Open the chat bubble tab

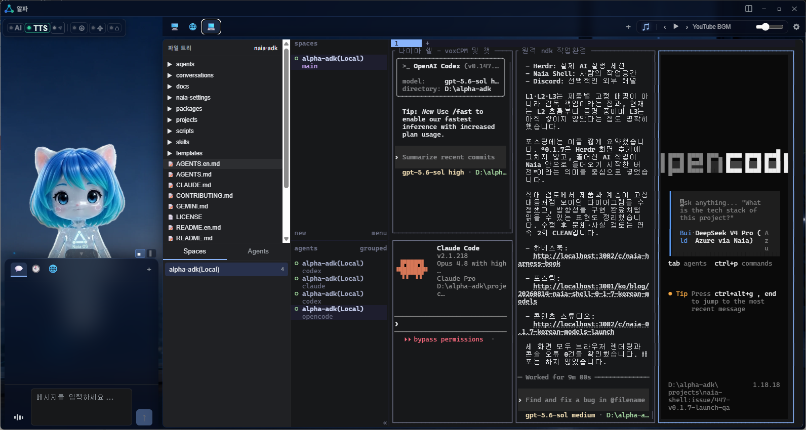[x=19, y=269]
